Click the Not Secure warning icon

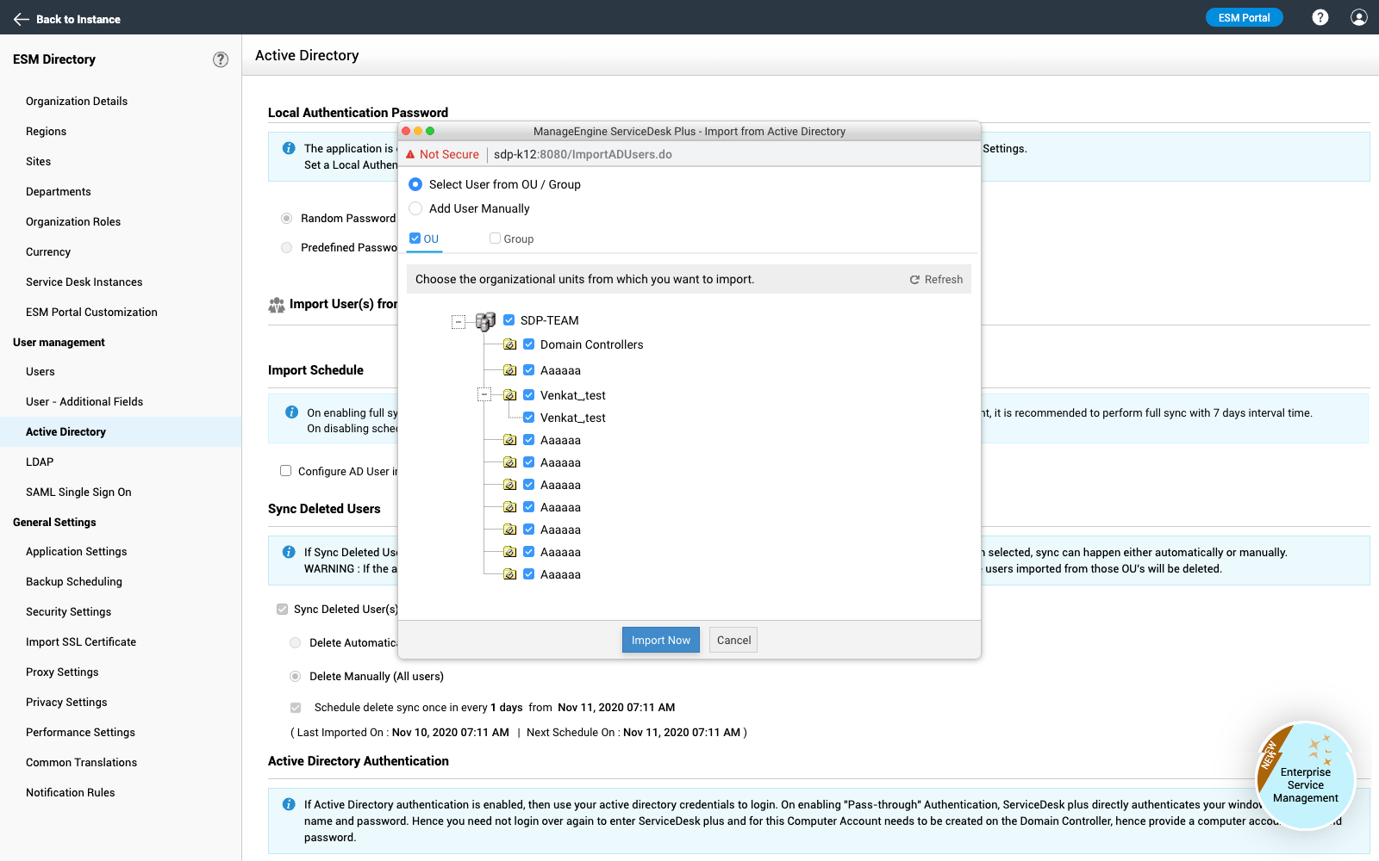411,155
